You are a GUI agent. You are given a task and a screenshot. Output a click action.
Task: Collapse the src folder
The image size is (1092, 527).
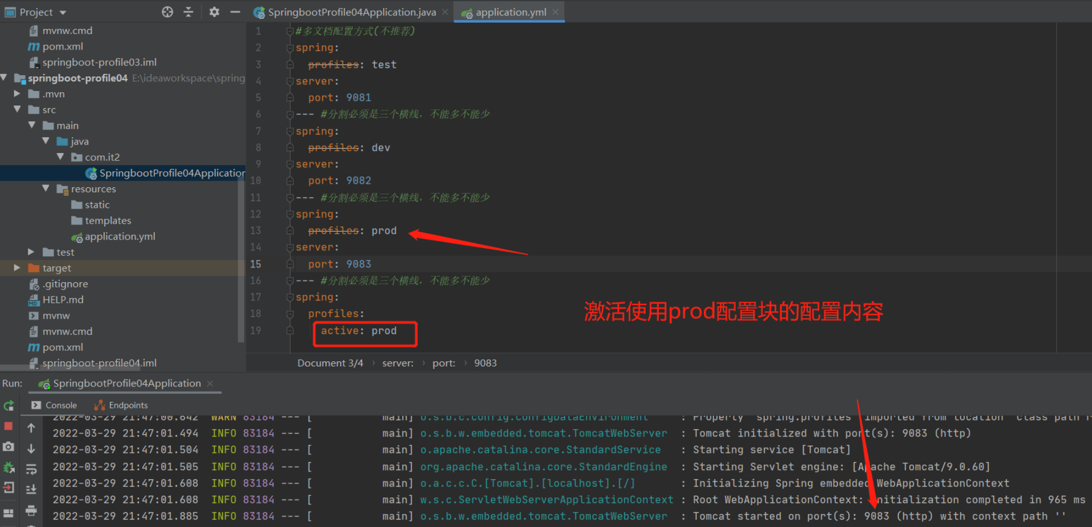click(17, 109)
